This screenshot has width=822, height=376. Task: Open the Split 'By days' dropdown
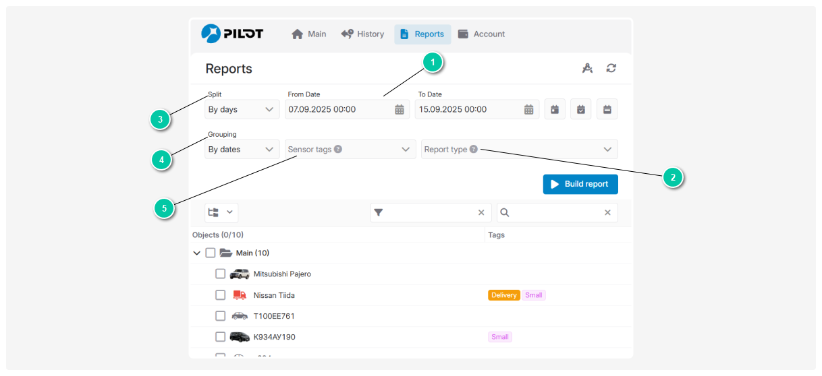click(242, 109)
